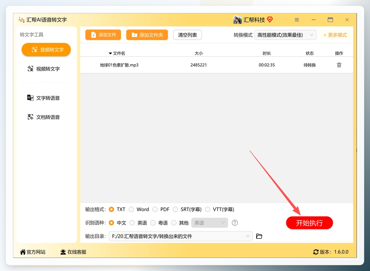Switch to 文字转语音 tool
This screenshot has height=271, width=370.
(x=44, y=98)
